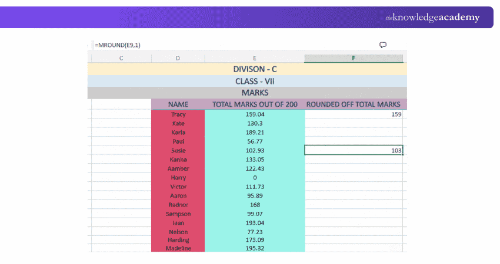Select the marks cell 159.04

pyautogui.click(x=255, y=114)
